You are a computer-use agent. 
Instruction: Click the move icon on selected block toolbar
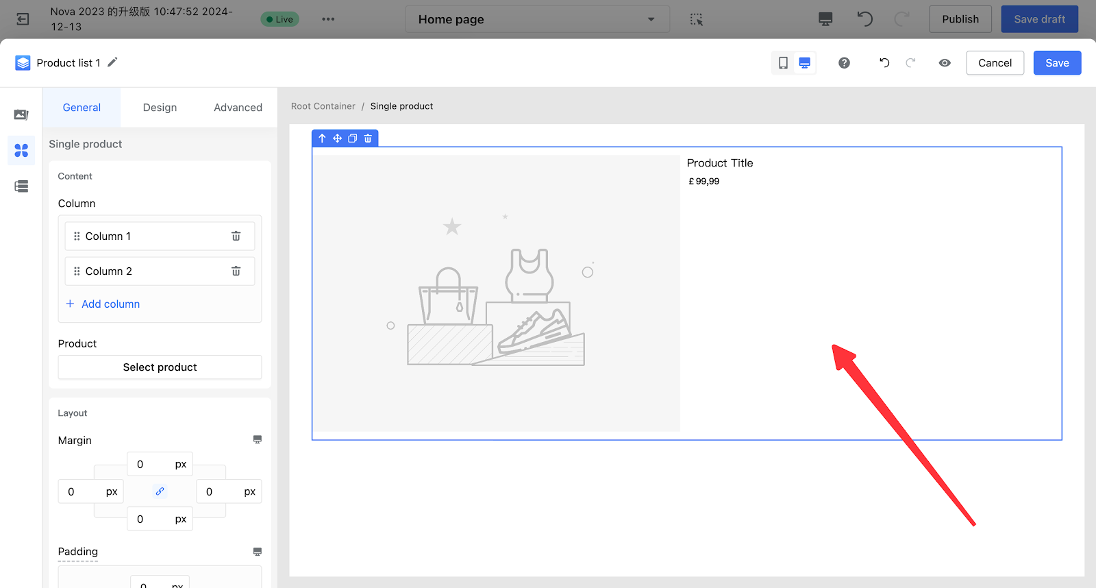(337, 138)
